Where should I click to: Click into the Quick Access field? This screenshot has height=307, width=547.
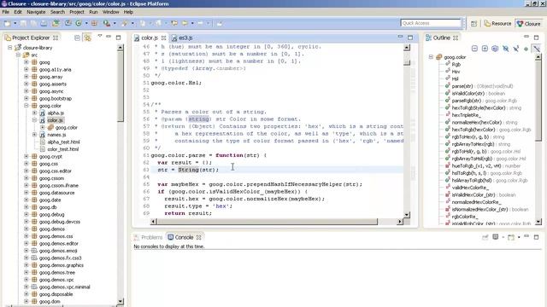point(431,23)
